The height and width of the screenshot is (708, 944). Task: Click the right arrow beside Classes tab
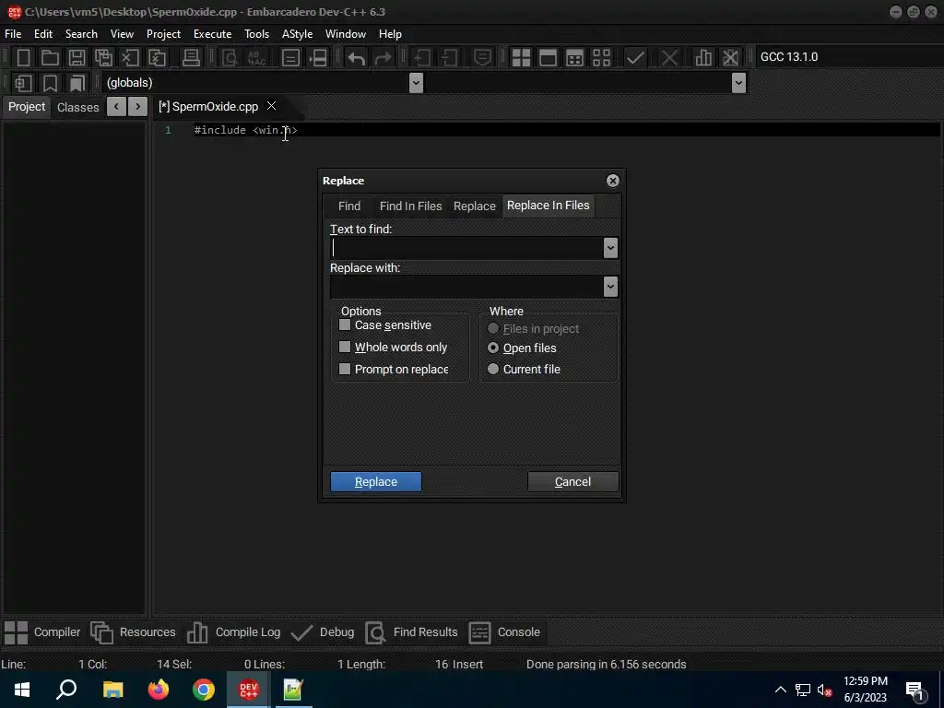[138, 107]
